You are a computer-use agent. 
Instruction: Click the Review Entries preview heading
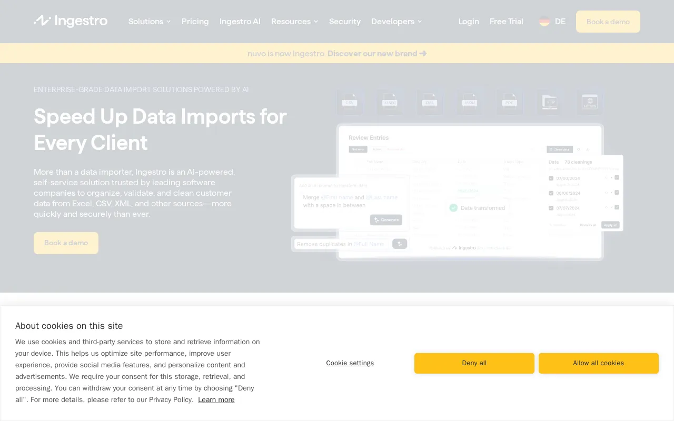coord(369,138)
